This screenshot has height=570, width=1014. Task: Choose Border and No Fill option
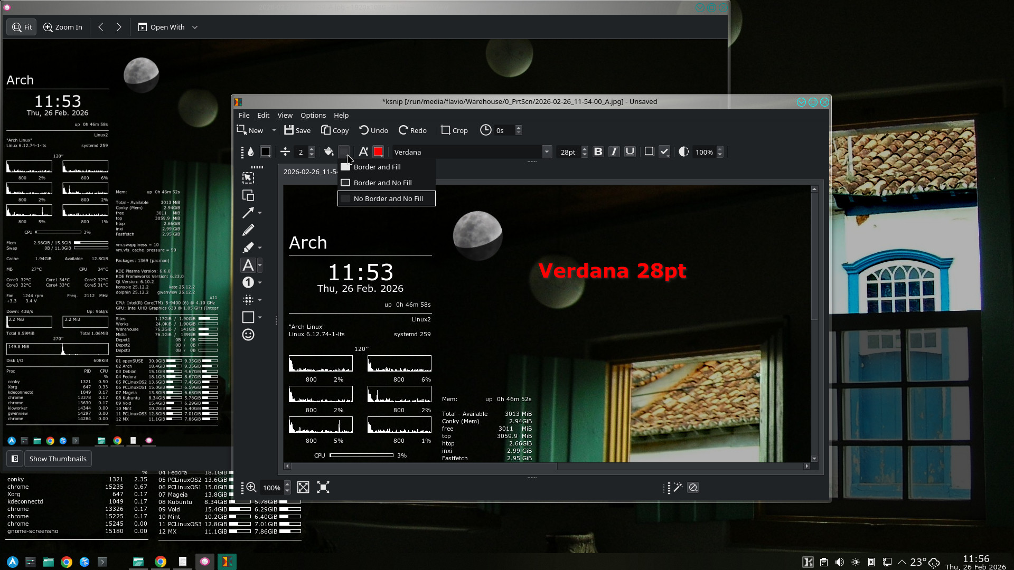tap(382, 183)
